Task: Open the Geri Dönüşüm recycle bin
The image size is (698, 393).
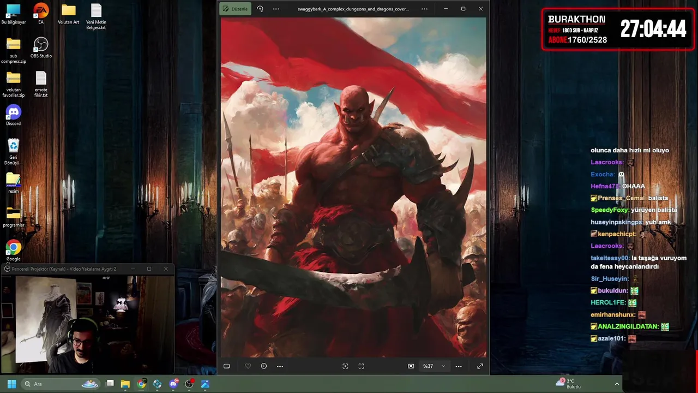Action: tap(14, 152)
